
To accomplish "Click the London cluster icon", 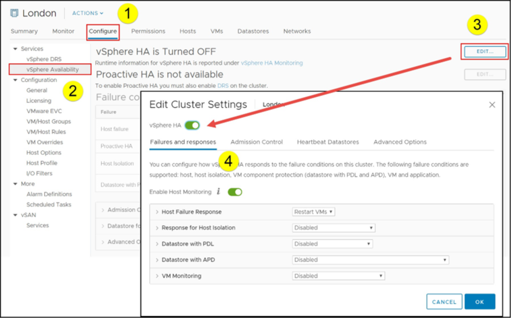I will 14,13.
